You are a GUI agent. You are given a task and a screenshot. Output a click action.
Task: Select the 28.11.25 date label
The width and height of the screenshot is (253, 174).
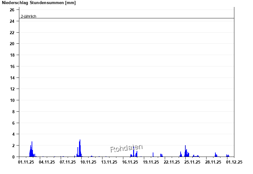click(x=213, y=162)
